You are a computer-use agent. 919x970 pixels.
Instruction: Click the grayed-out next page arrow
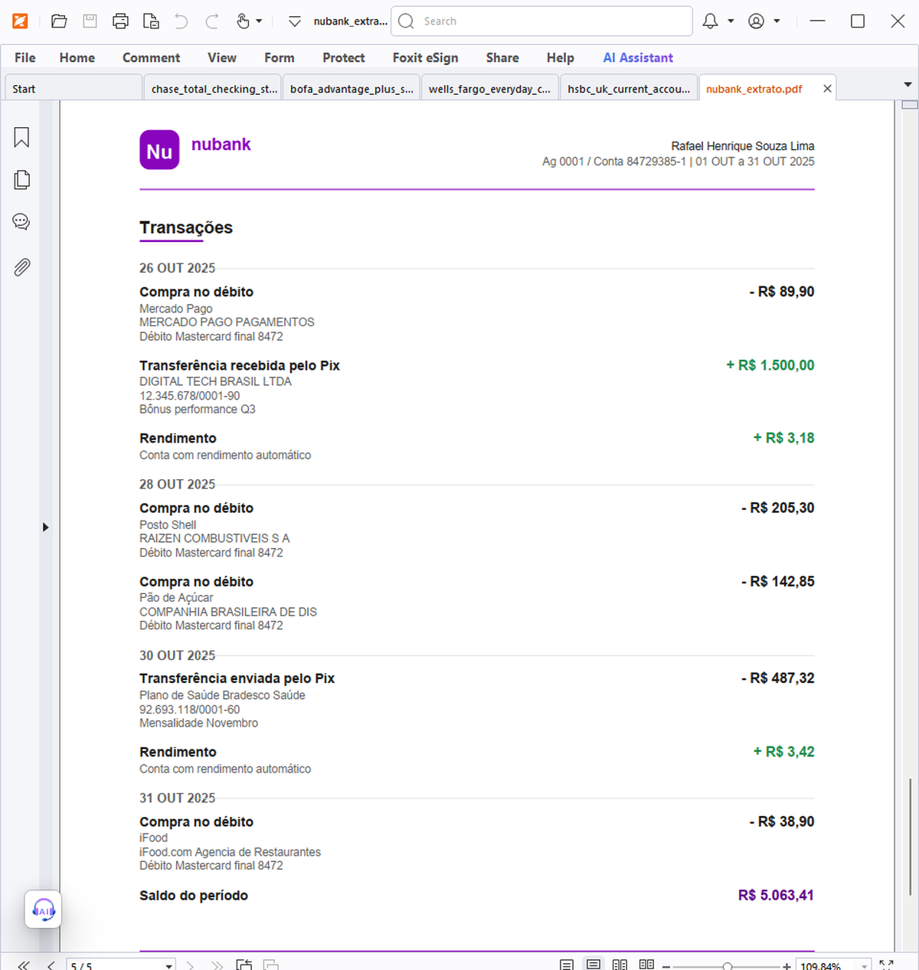[191, 965]
